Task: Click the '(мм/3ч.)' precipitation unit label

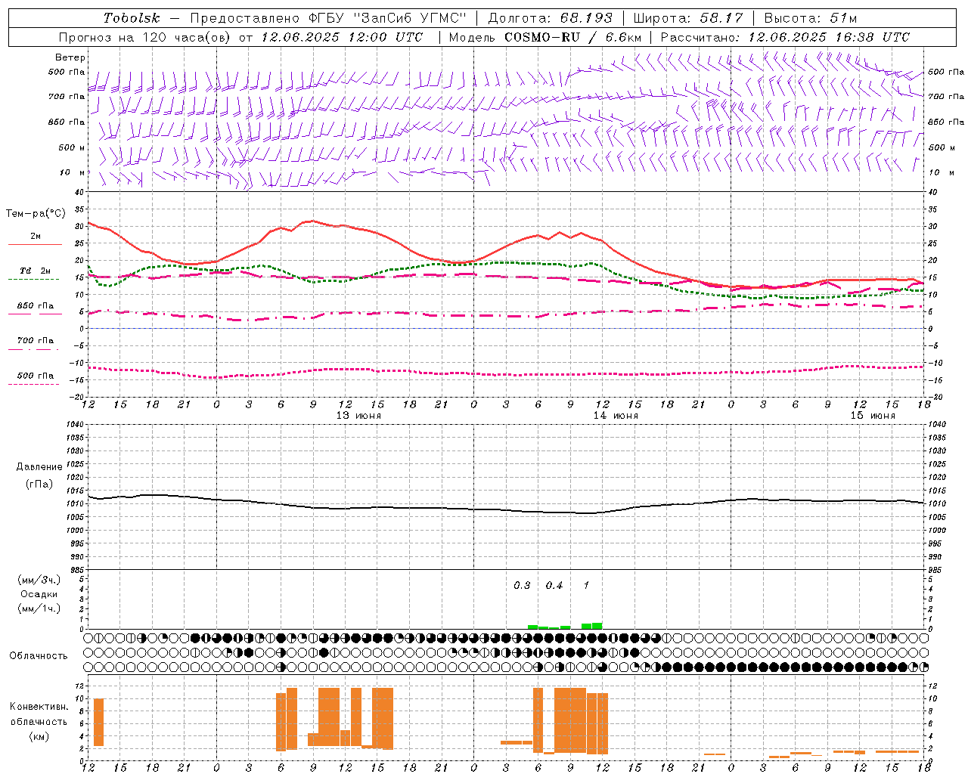Action: coord(39,580)
